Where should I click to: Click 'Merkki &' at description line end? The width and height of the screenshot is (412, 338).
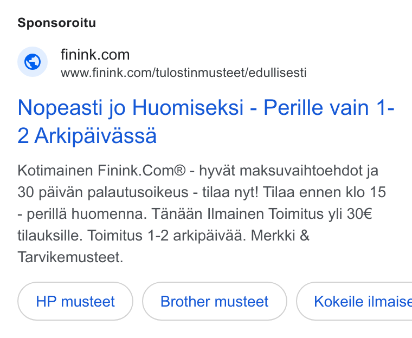pos(280,236)
